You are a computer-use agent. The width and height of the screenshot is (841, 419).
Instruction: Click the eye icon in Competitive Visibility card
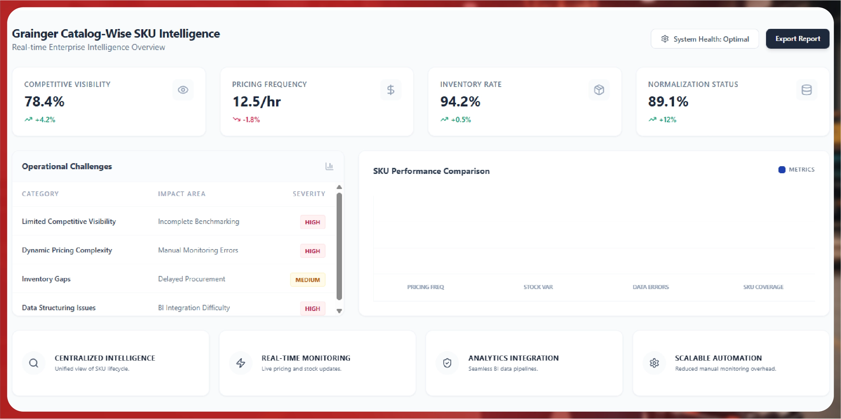pyautogui.click(x=183, y=90)
